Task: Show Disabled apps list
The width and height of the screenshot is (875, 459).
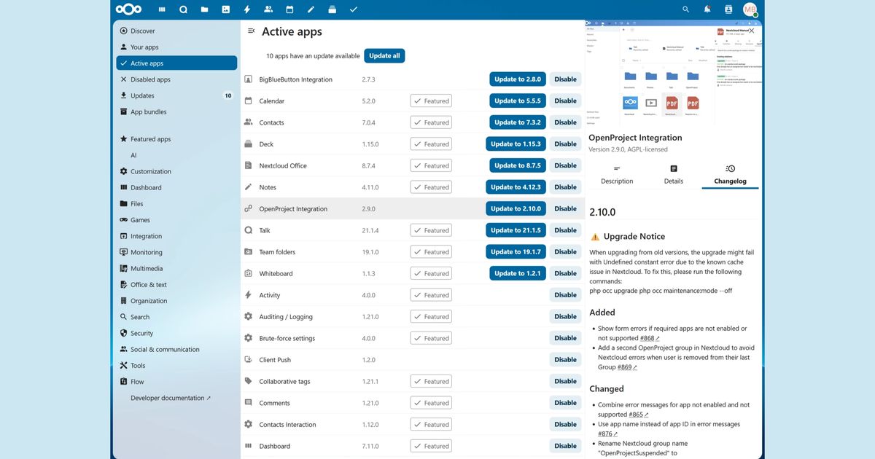Action: coord(176,79)
